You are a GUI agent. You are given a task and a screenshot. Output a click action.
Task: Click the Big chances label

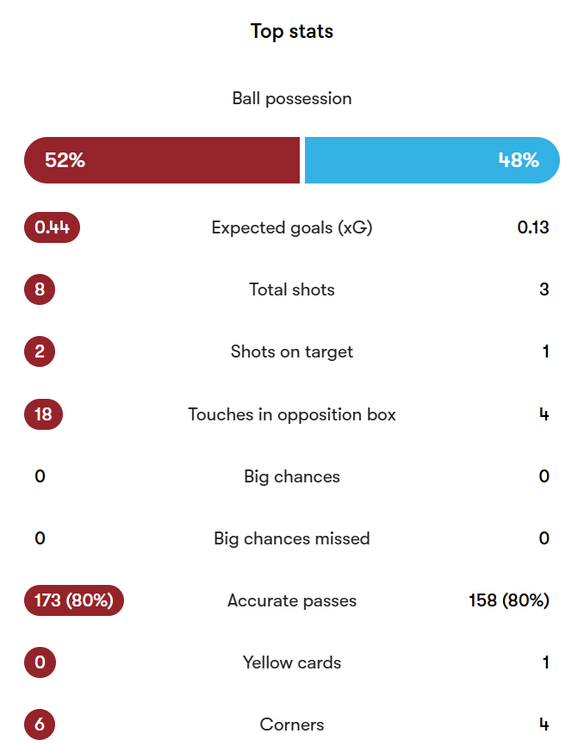pyautogui.click(x=292, y=476)
